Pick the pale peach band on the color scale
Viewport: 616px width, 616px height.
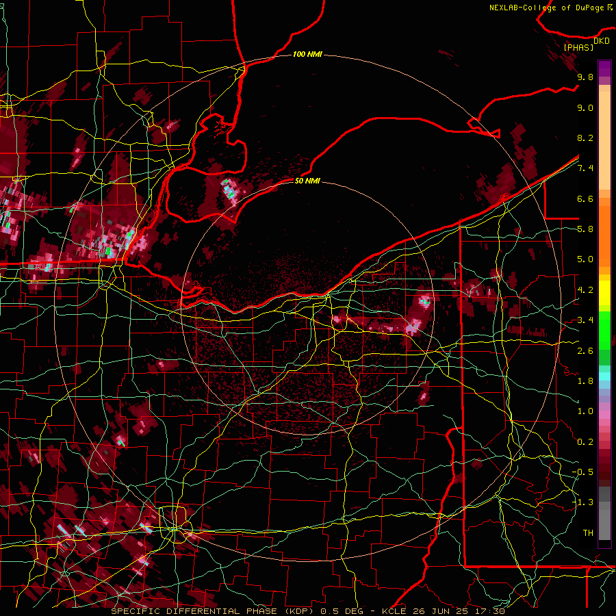(x=604, y=140)
